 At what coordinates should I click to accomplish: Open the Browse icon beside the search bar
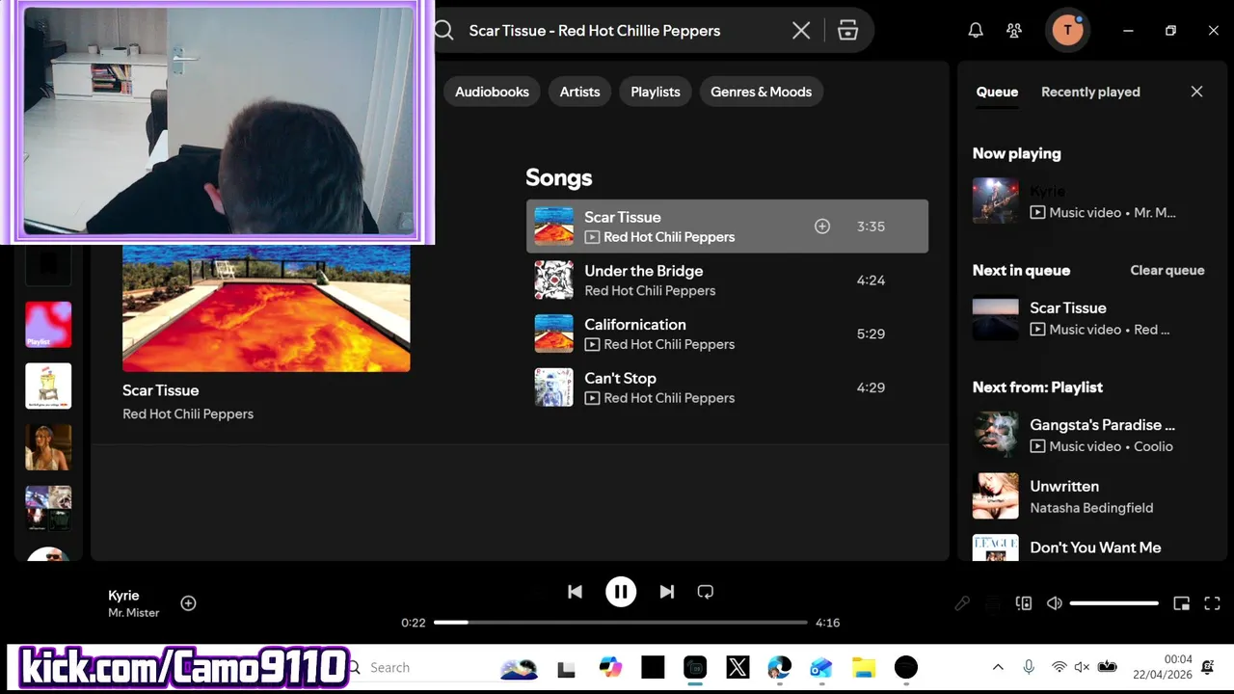pos(847,31)
